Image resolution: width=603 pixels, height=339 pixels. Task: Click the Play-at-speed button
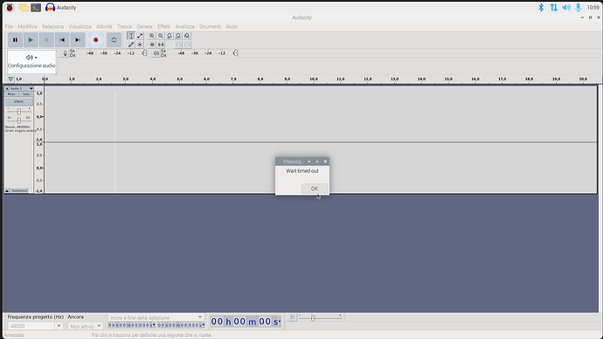point(293,317)
